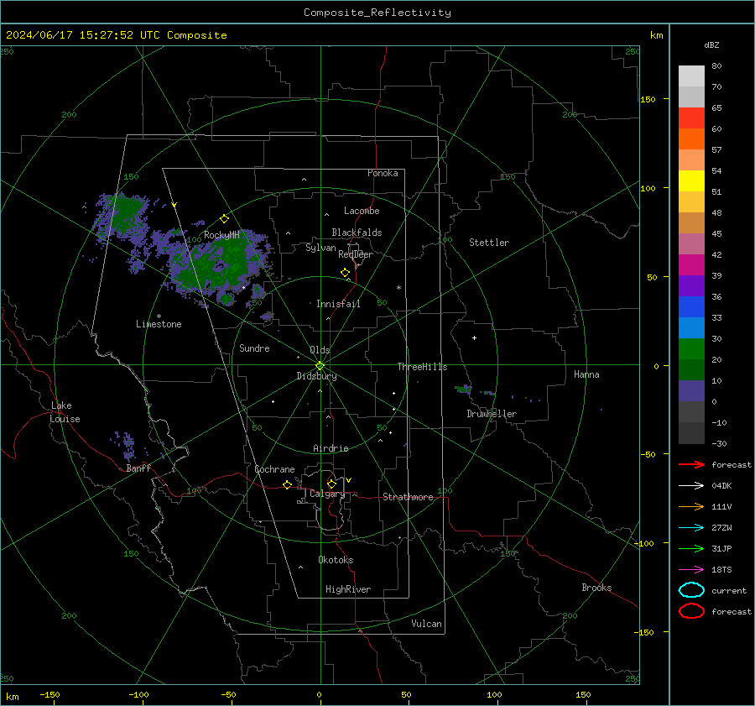
Task: Select the cyan 27ZW arrow icon
Action: pyautogui.click(x=691, y=527)
